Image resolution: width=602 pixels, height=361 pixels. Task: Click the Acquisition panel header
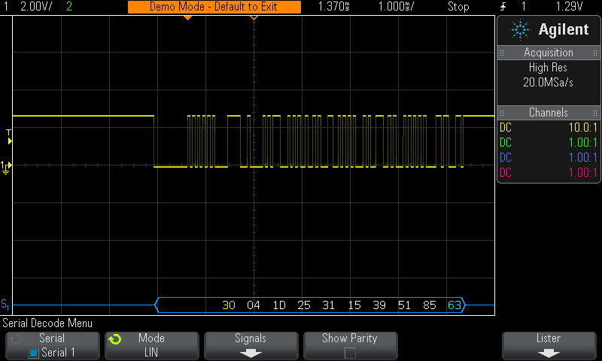pyautogui.click(x=549, y=53)
